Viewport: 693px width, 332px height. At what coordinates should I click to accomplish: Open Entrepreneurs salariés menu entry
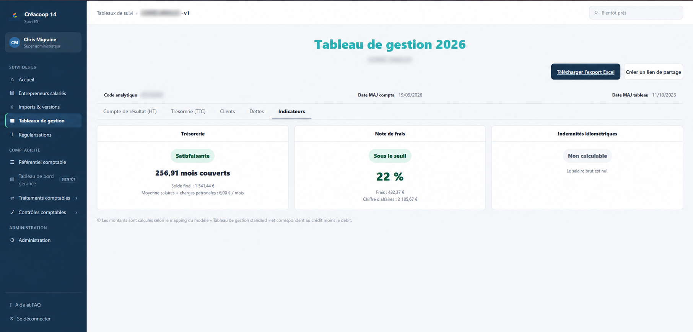point(43,93)
